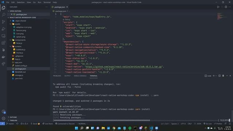The width and height of the screenshot is (233, 131).
Task: Open feedback icon in status bar
Action: [x=226, y=124]
